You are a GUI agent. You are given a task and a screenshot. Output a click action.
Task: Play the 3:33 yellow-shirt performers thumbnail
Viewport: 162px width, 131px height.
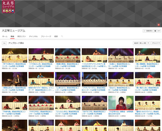tap(15, 55)
